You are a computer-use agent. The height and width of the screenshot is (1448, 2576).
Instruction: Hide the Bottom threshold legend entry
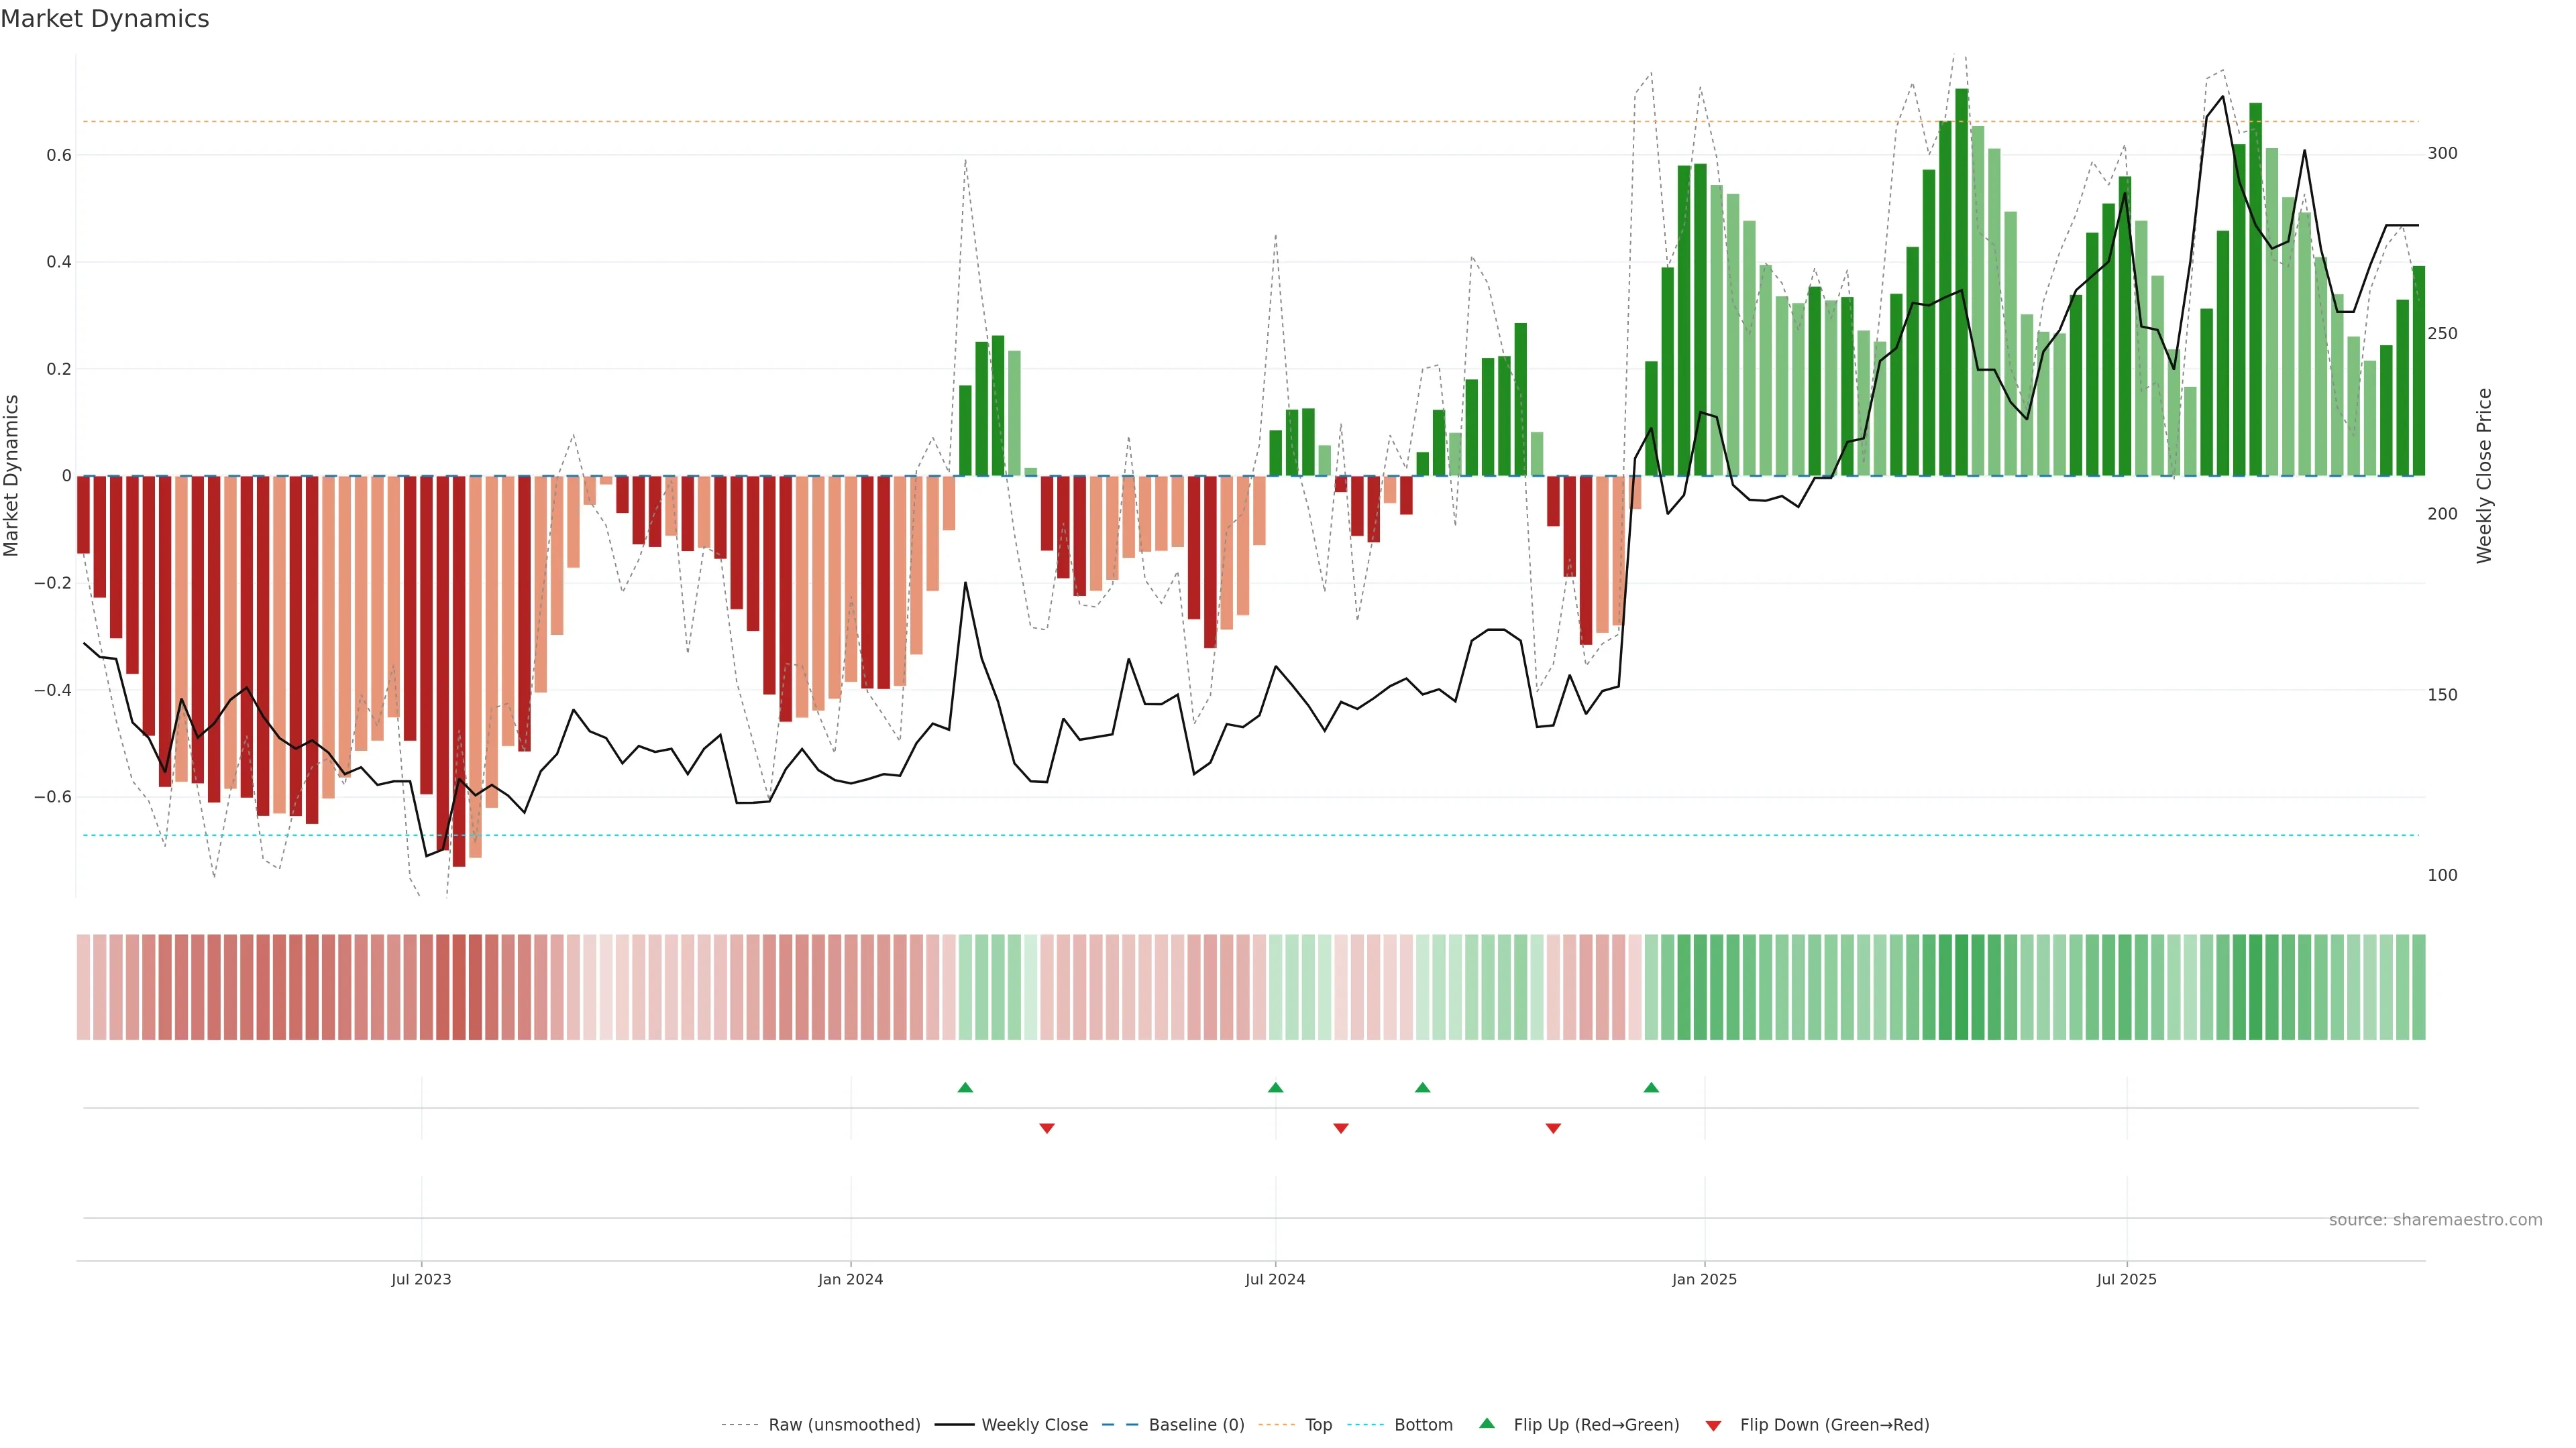[x=1423, y=1425]
